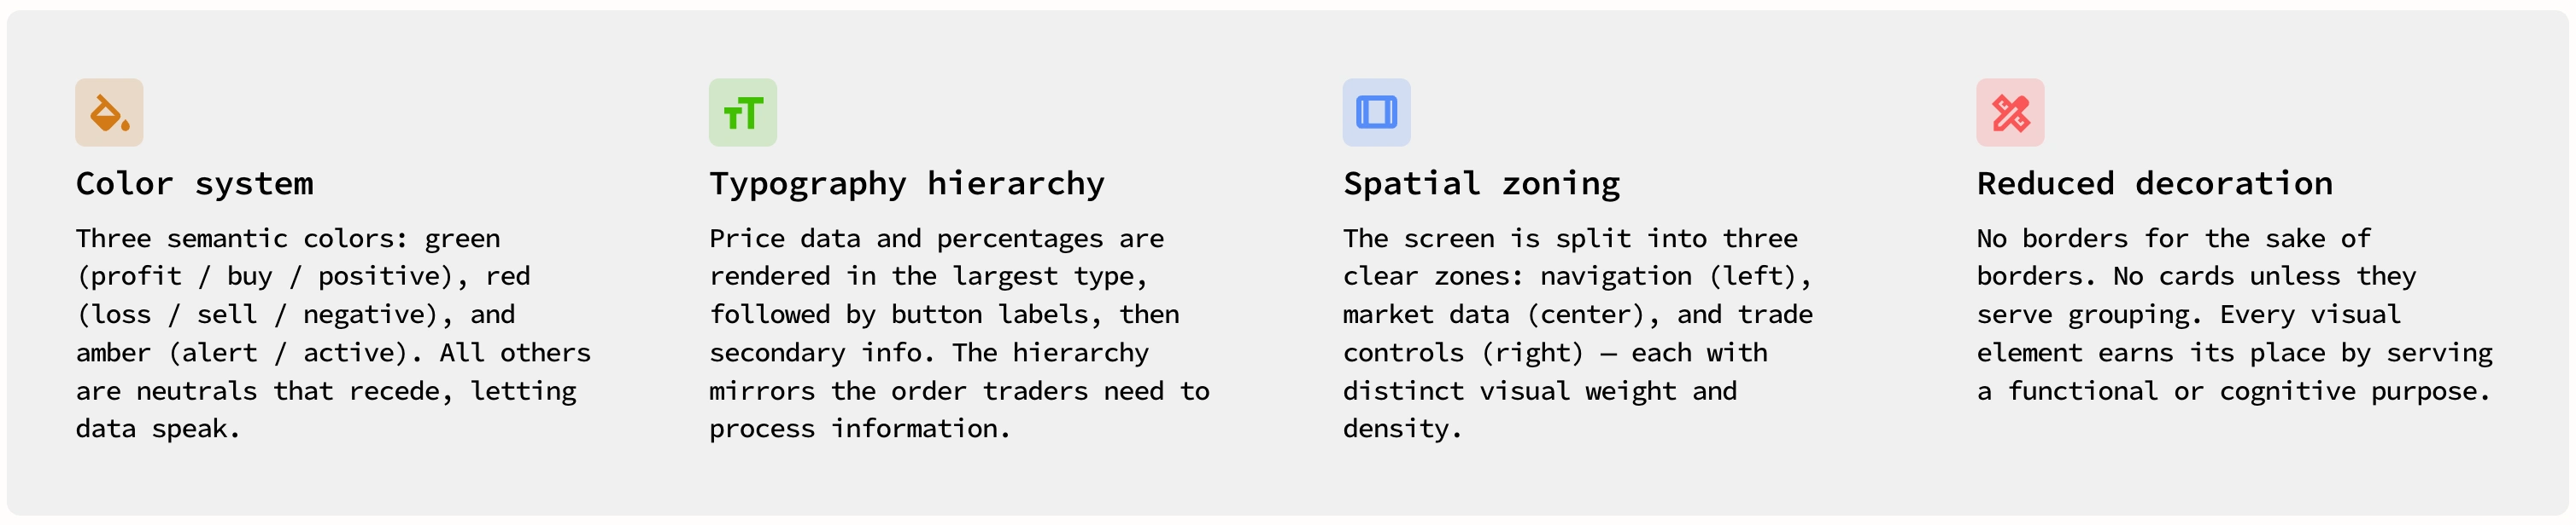Click the word 'density.' under Spatial zoning
2576x525 pixels.
[x=1402, y=428]
